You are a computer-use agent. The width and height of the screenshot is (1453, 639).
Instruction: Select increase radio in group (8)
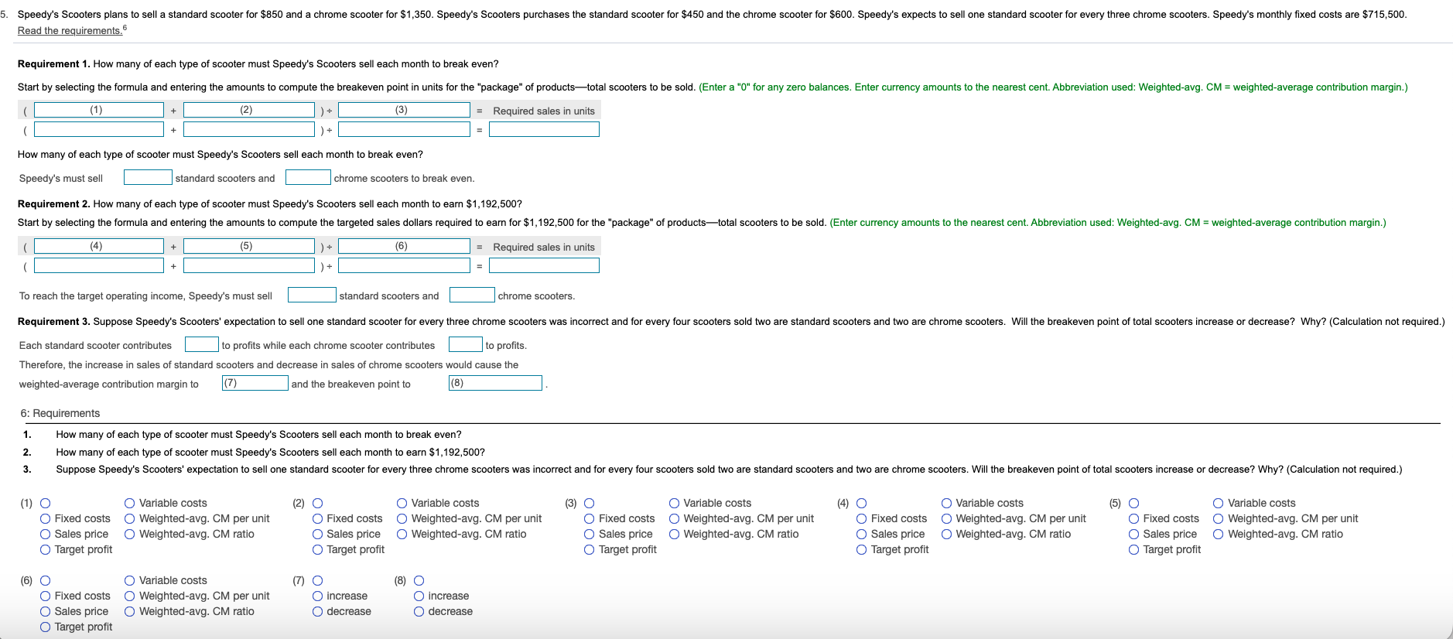(x=419, y=596)
